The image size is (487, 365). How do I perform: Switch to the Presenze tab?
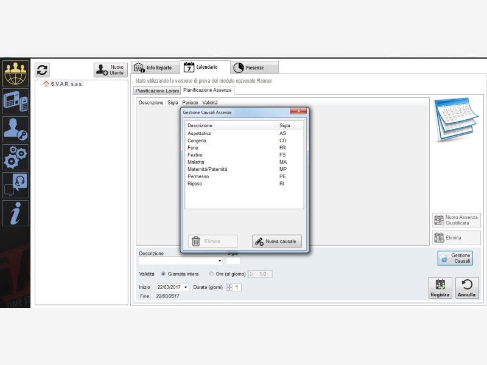coord(254,68)
